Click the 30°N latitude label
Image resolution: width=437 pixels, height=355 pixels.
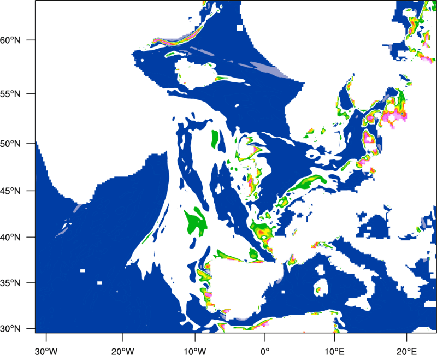coord(10,329)
